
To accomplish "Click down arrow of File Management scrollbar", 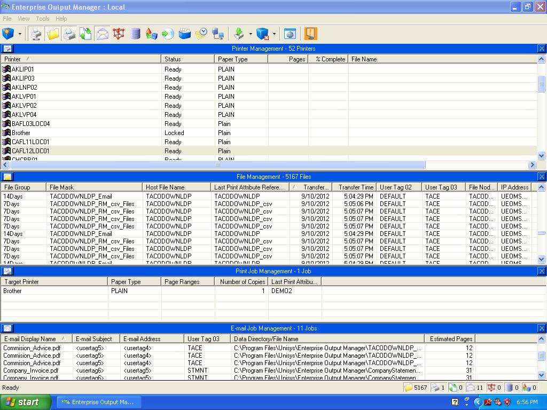I will tap(542, 259).
